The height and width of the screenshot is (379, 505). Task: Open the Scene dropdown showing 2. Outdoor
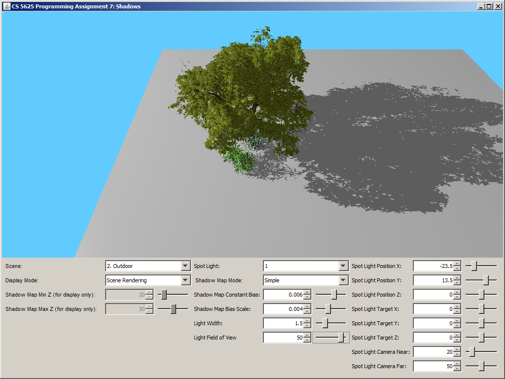(185, 266)
